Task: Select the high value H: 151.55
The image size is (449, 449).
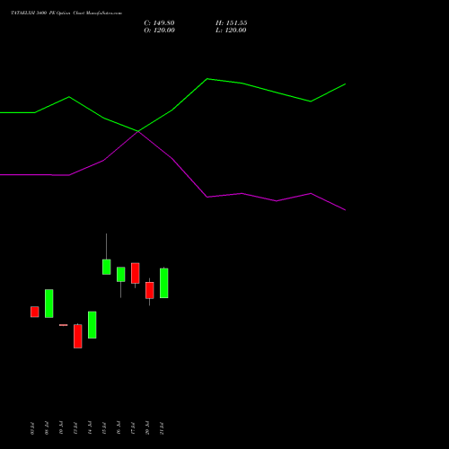Action: pyautogui.click(x=232, y=23)
